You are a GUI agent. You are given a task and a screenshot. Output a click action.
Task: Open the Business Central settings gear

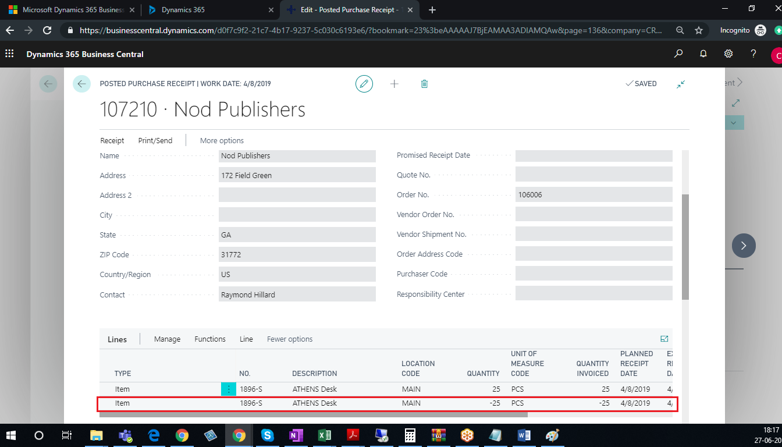click(x=728, y=54)
